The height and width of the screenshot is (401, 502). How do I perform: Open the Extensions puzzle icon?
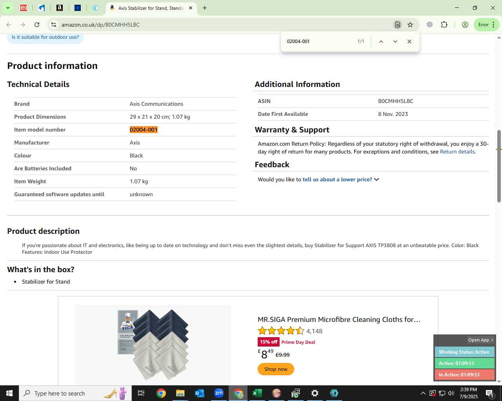444,25
